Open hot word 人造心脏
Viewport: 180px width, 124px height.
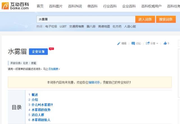click(x=130, y=26)
